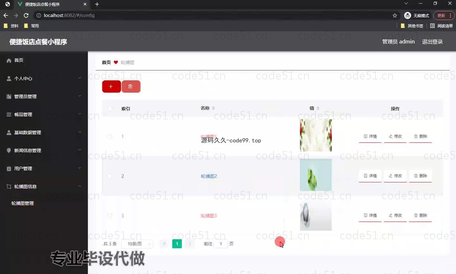Click the 轮播图2 green leaf thumbnail
The height and width of the screenshot is (274, 456).
(316, 175)
